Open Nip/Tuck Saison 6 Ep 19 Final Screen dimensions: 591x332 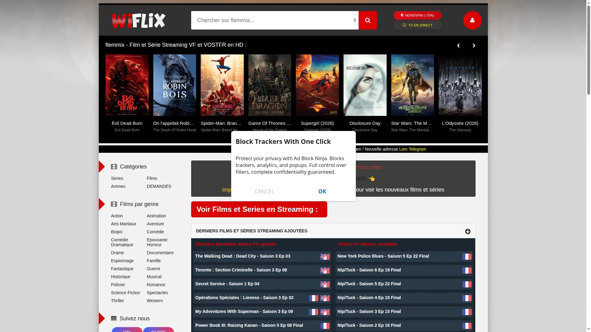pyautogui.click(x=404, y=270)
